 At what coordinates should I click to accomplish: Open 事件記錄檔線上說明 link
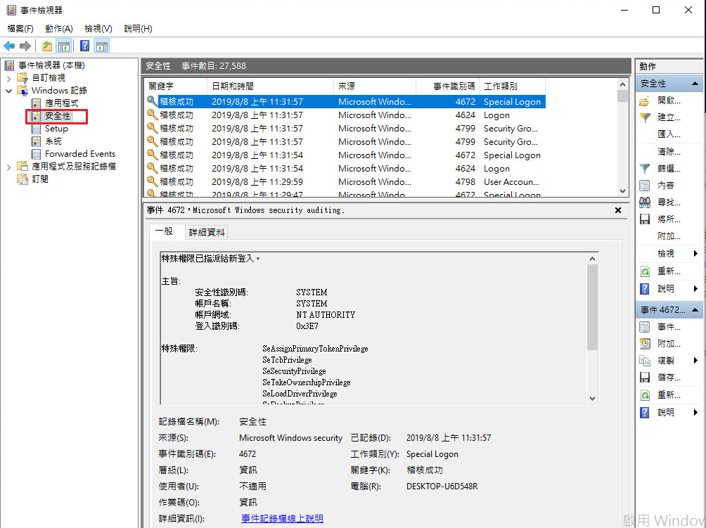coord(282,519)
